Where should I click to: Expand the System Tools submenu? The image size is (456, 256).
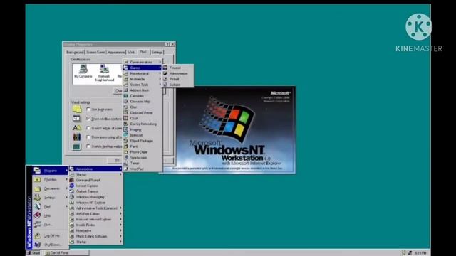[142, 85]
